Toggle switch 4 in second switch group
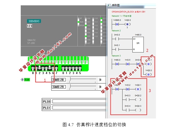Image resolution: width=173 pixels, height=128 pixels. (77, 68)
